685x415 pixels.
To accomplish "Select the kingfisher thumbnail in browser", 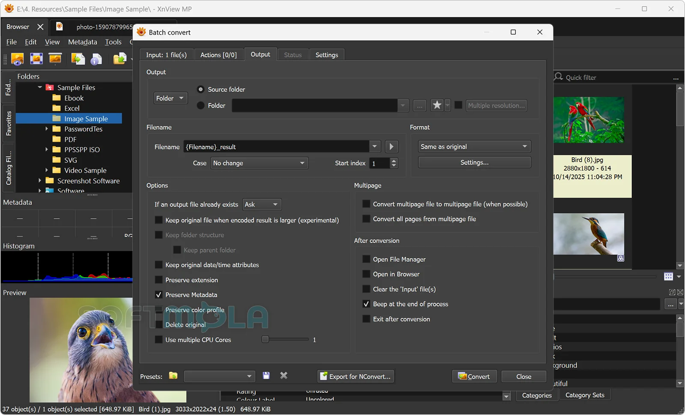I will click(x=589, y=234).
